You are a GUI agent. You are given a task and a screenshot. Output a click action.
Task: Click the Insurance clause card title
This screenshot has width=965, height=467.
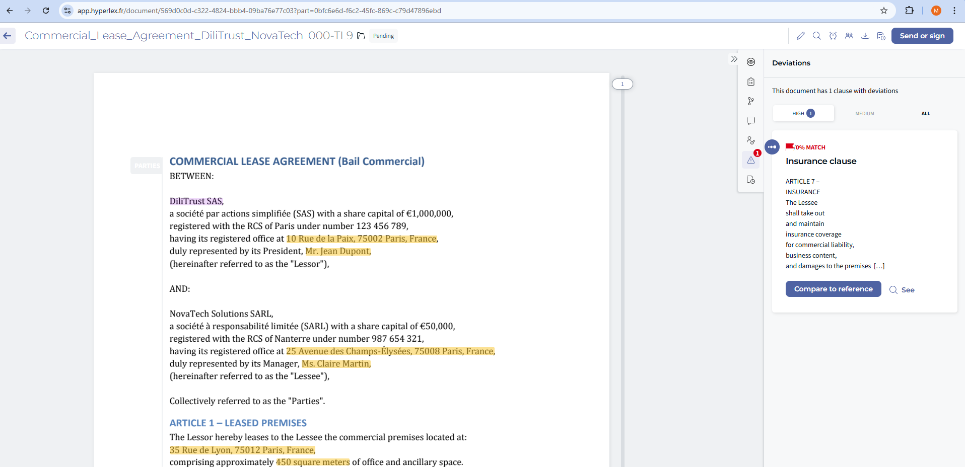pyautogui.click(x=821, y=161)
